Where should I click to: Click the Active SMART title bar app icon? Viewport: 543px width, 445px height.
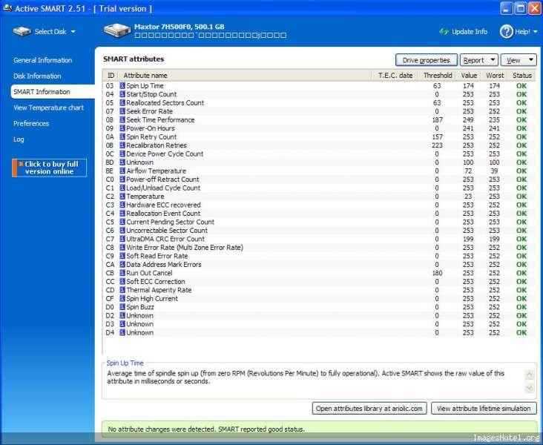pos(7,8)
